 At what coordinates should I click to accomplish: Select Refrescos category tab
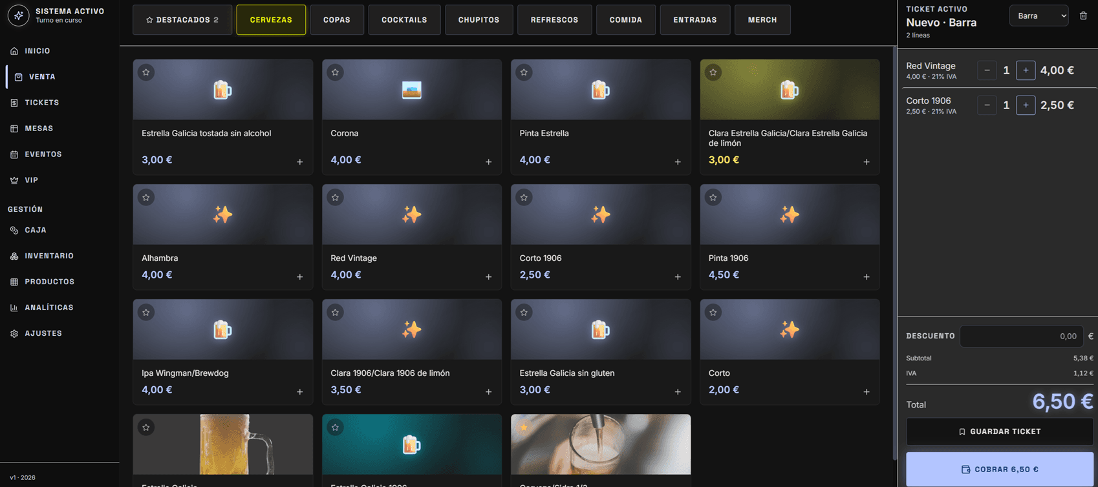point(554,20)
